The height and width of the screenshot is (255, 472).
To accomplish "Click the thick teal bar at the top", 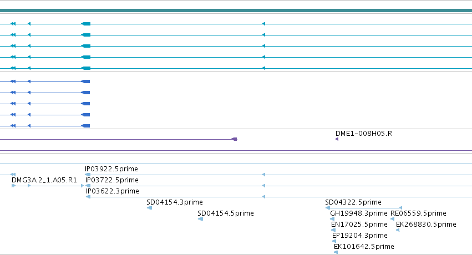I will click(236, 11).
